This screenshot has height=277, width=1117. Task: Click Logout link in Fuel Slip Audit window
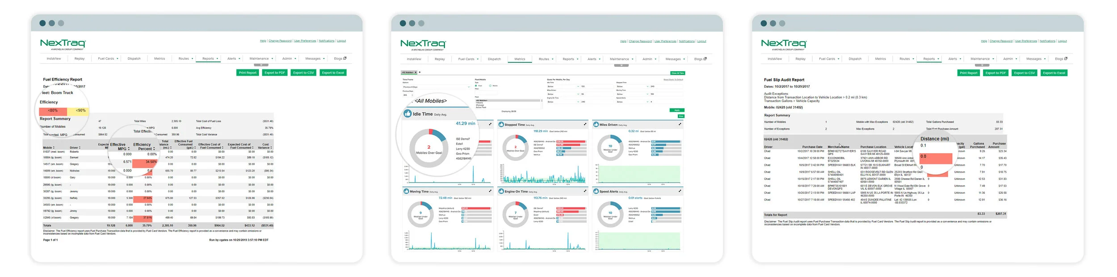tap(1062, 41)
